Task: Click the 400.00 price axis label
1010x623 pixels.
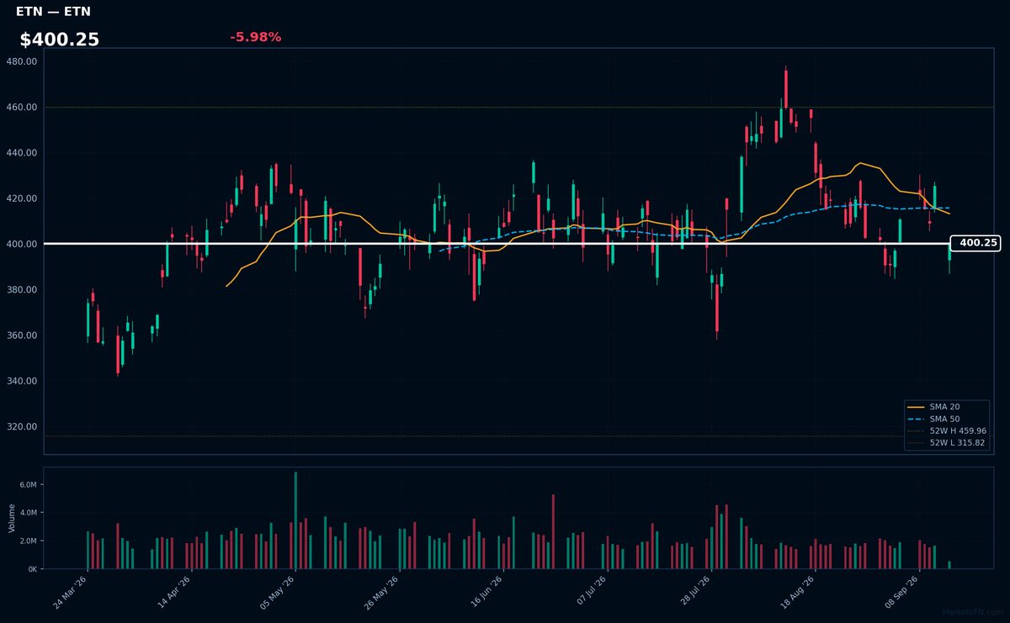Action: coord(21,245)
